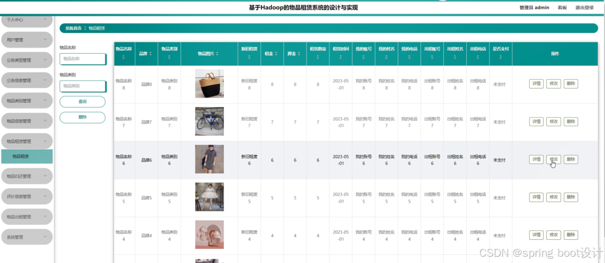
Task: Focus the 物品类别 search field
Action: 83,86
